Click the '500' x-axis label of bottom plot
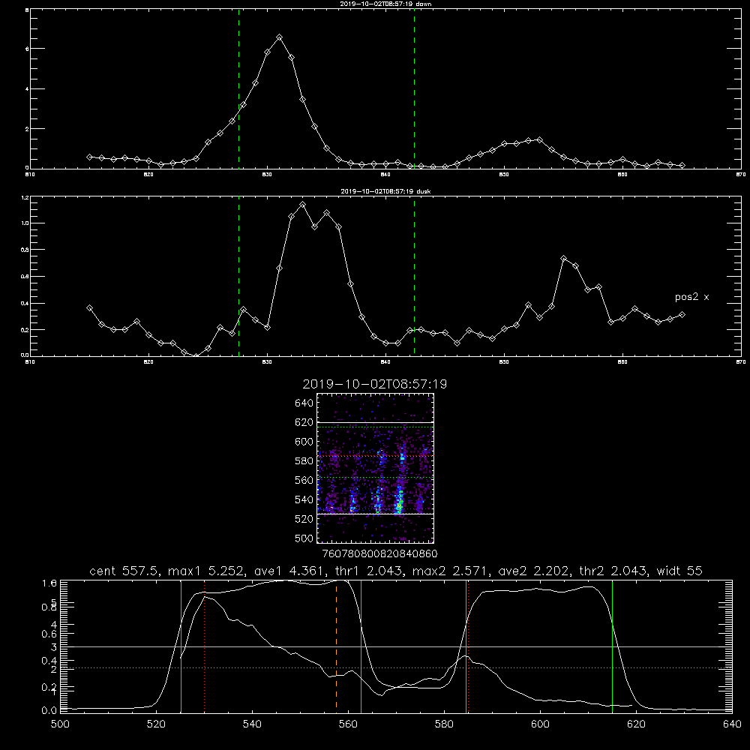Image resolution: width=750 pixels, height=750 pixels. point(60,724)
